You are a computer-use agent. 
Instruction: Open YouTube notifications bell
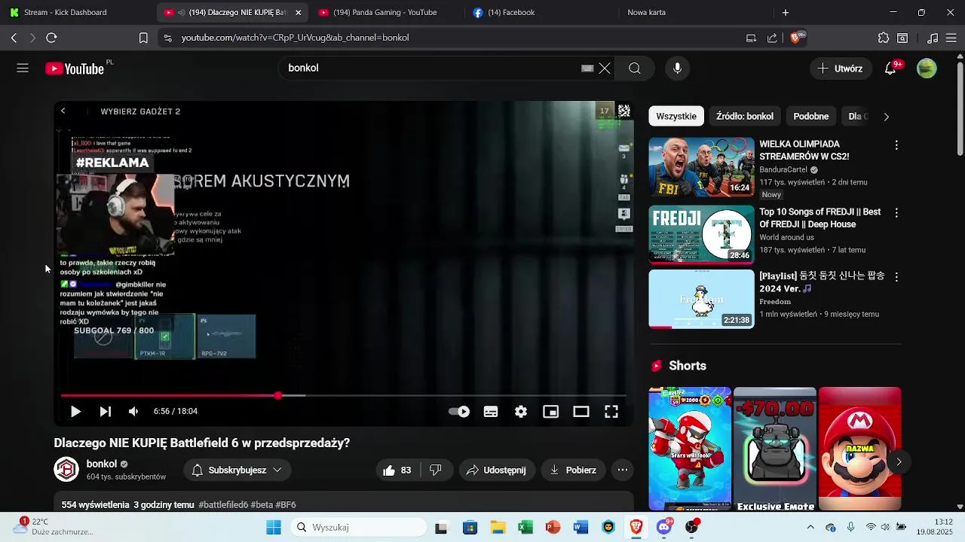click(890, 69)
